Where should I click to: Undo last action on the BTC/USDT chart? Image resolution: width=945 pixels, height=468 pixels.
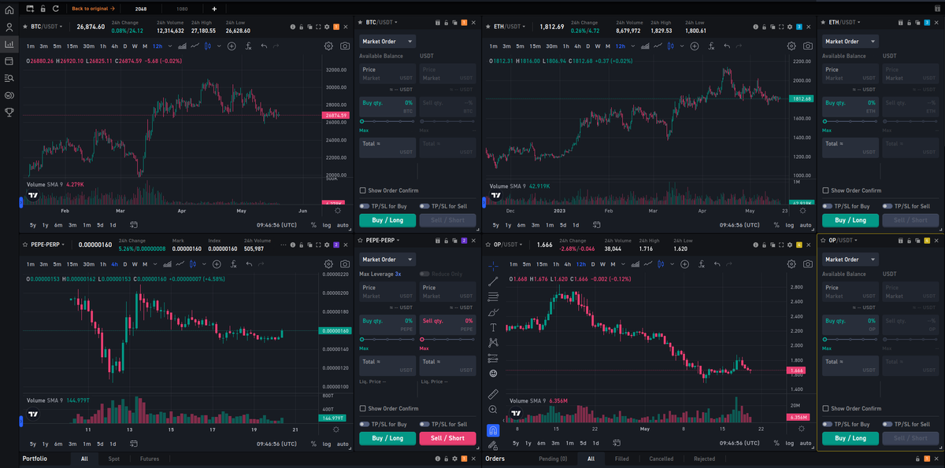(x=265, y=46)
